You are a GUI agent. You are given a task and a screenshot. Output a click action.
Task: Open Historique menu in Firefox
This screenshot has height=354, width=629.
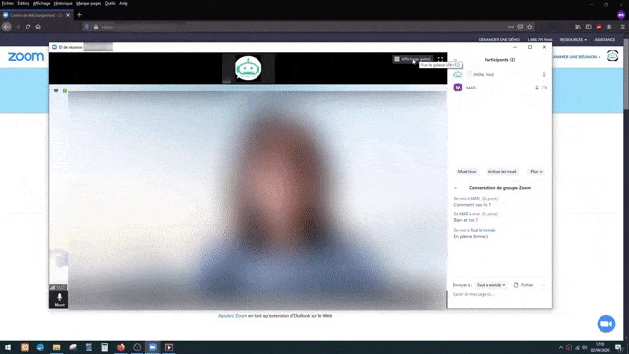tap(63, 3)
